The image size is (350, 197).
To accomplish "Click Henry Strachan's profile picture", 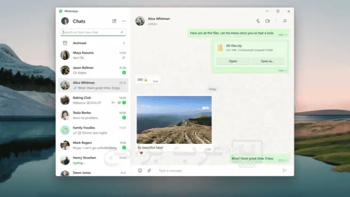I will (x=65, y=160).
